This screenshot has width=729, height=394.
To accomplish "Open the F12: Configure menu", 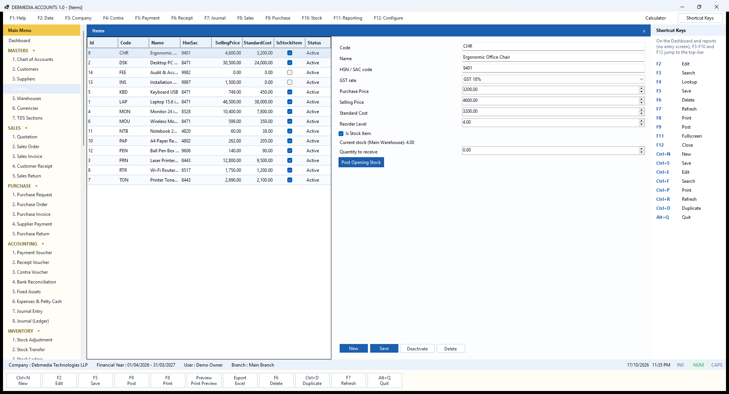I will (389, 18).
